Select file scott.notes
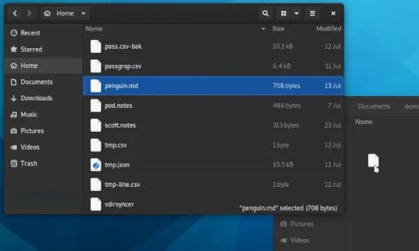The image size is (419, 251). click(213, 125)
